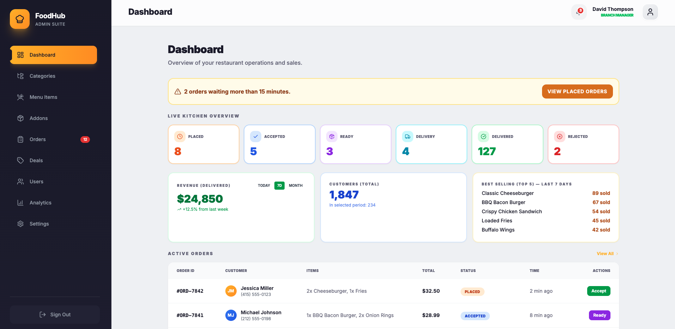Image resolution: width=675 pixels, height=329 pixels.
Task: Click David Thompson's name in header
Action: (x=613, y=9)
